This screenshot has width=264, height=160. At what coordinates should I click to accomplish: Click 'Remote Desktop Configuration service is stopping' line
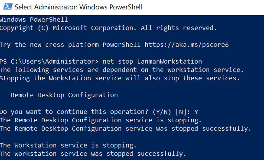pos(101,120)
